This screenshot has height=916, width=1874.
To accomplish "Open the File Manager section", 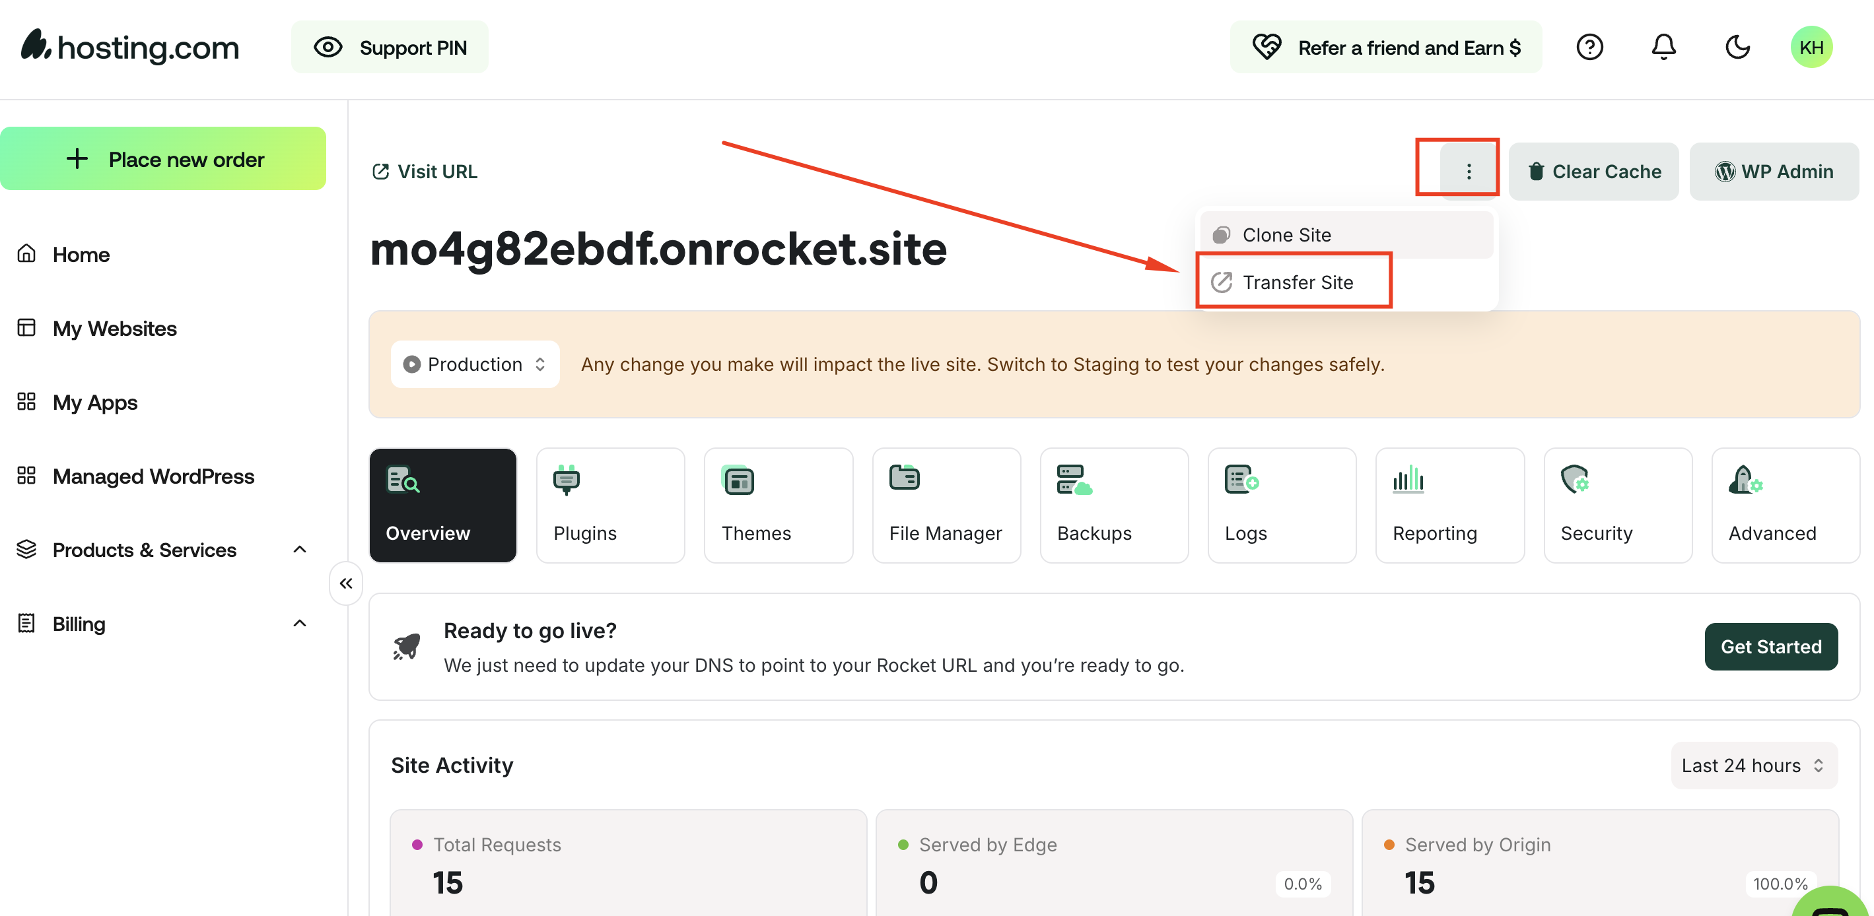I will (x=946, y=506).
